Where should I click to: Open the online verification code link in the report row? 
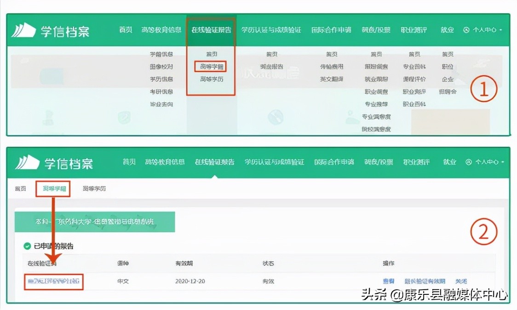53,281
